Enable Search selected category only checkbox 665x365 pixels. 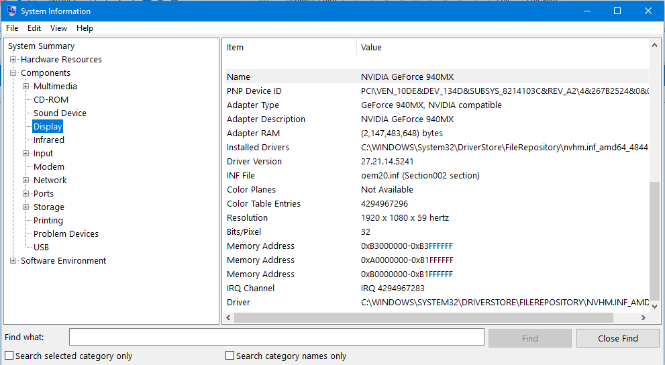point(9,356)
